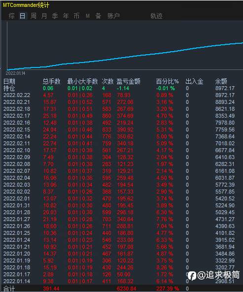Viewport: 243px width, 292px height.
Task: Click the 7018.02 balance value
Action: coord(225,143)
